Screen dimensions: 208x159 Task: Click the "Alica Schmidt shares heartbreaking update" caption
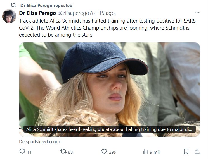tap(109, 129)
